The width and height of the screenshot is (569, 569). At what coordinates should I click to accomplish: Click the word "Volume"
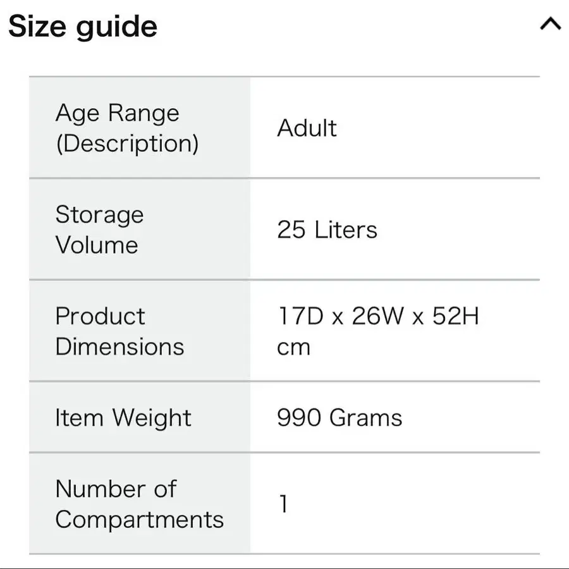coord(97,245)
